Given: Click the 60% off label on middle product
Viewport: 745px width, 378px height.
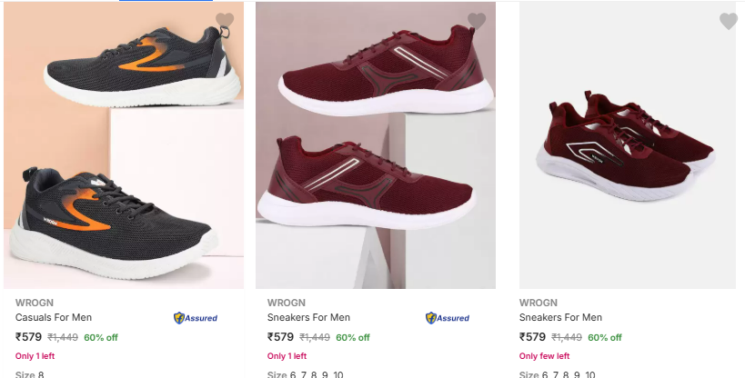Looking at the screenshot, I should (353, 338).
